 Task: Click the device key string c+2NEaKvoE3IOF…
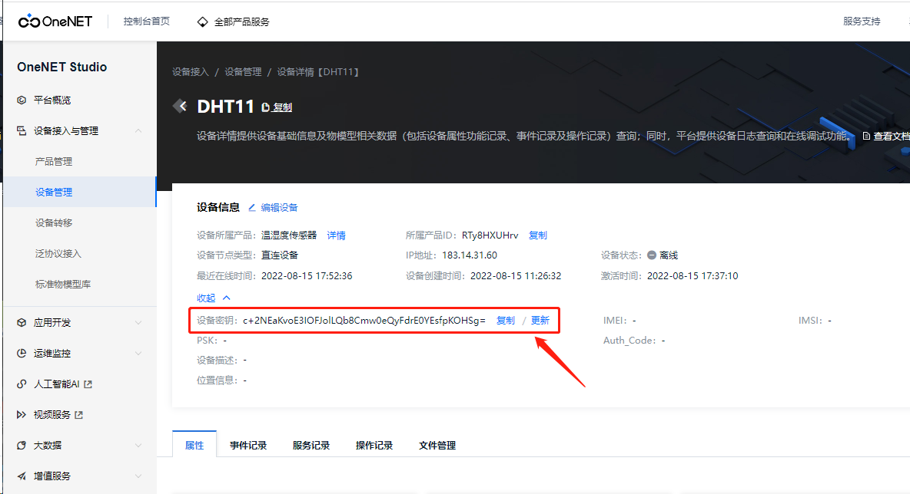click(x=364, y=321)
